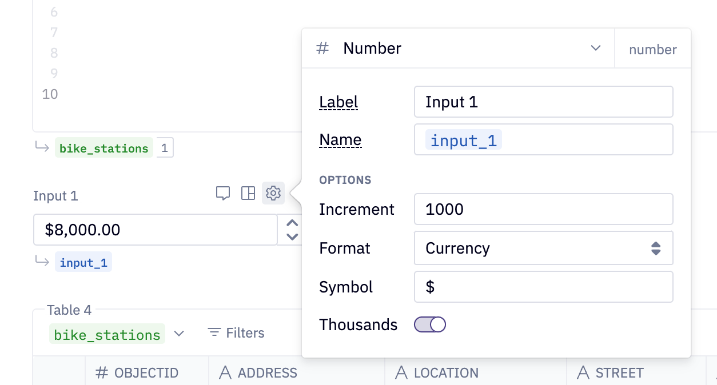This screenshot has height=385, width=717.
Task: Open Filters for Table 4
Action: point(235,332)
